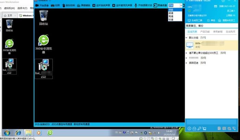The height and width of the screenshot is (140, 240).
Task: Click the shield settings icon in panel title bar
Action: tap(223, 1)
